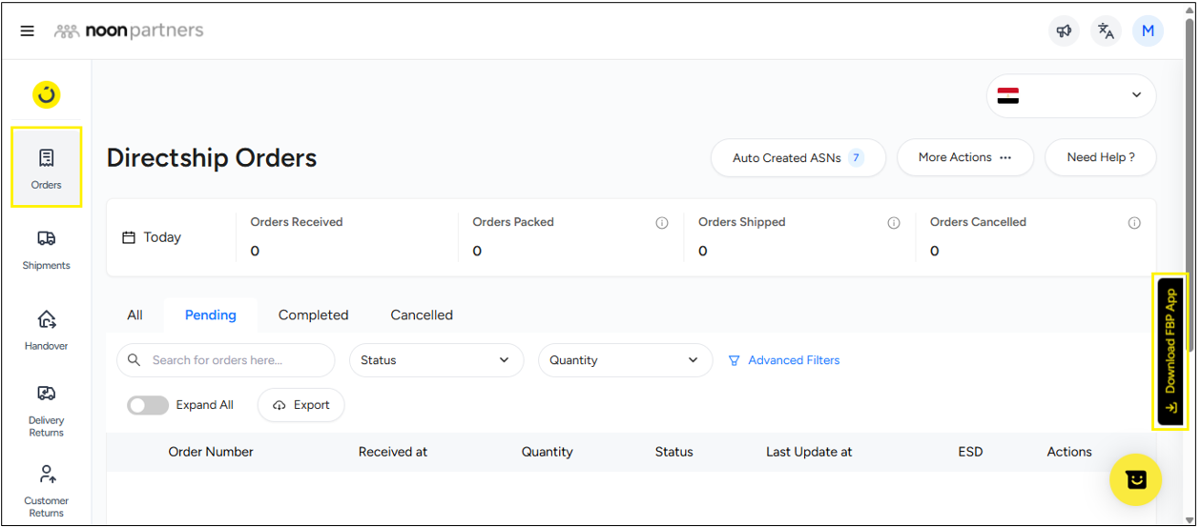The image size is (1201, 527).
Task: Open the yellow chat support bubble
Action: [x=1135, y=479]
